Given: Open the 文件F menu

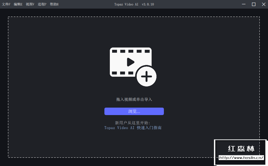Looking at the screenshot, I should (x=6, y=4).
